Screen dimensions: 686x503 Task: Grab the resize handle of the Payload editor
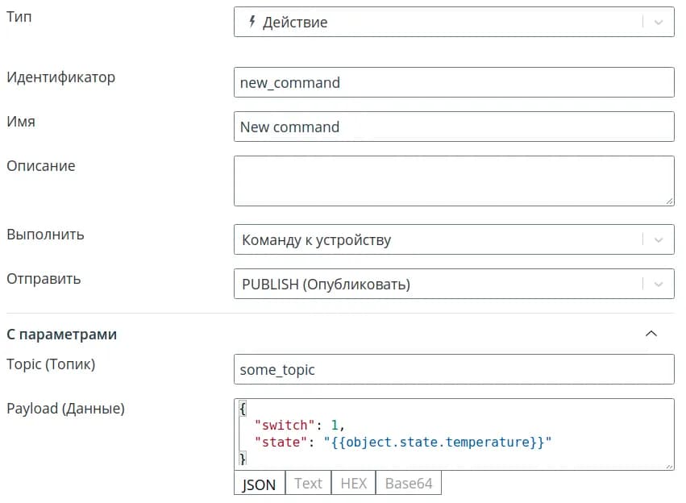click(669, 464)
